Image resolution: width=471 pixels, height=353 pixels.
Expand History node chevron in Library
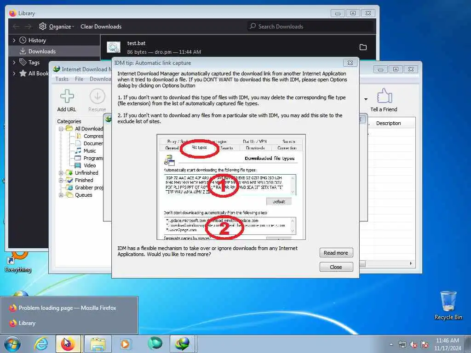(14, 40)
